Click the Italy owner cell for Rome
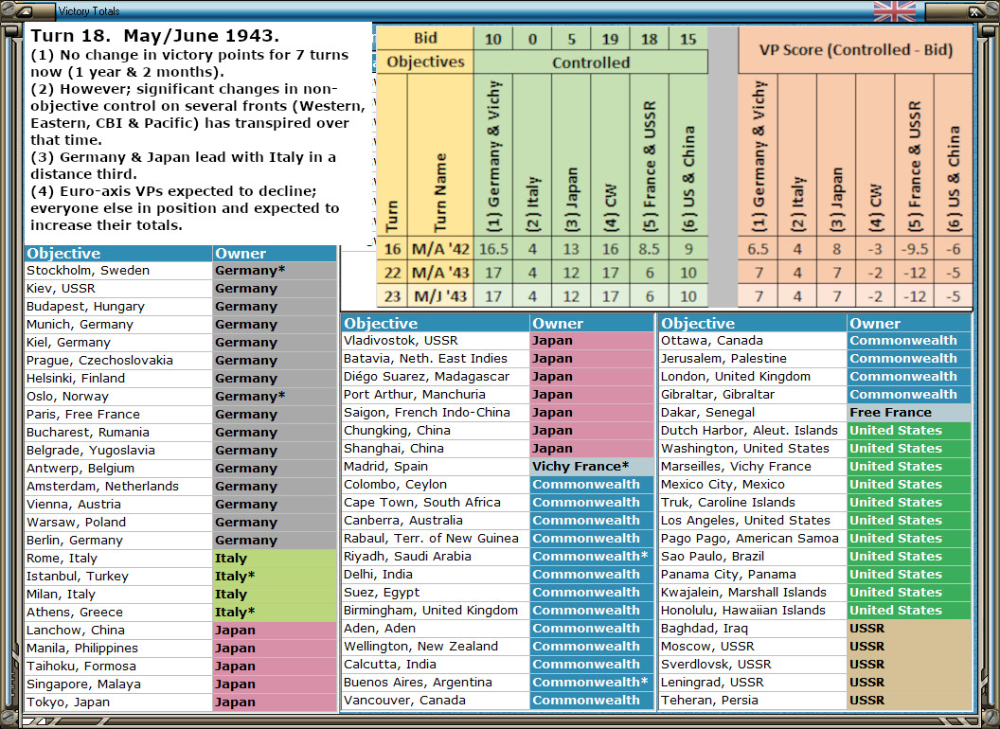The height and width of the screenshot is (729, 1000). point(275,558)
